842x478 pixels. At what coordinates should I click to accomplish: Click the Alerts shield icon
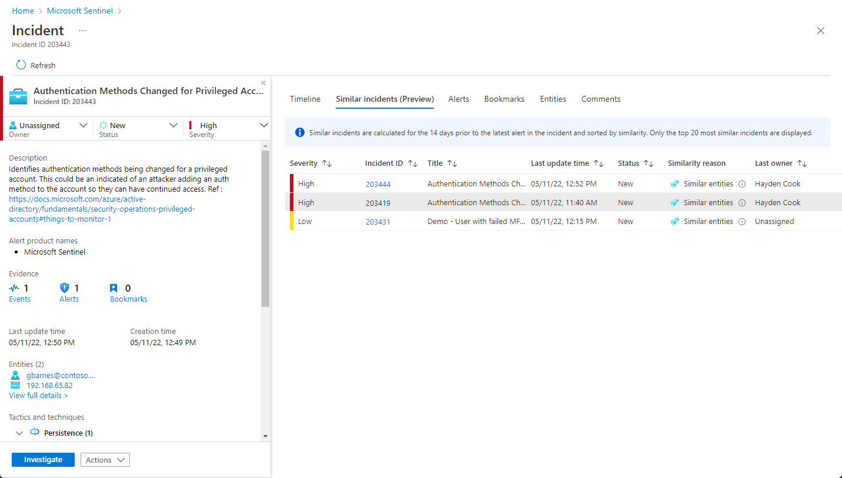click(65, 288)
